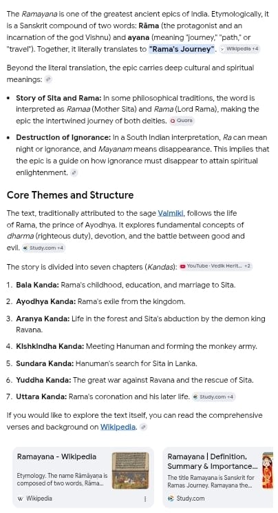
Task: Open the 'Ramayana - Wikipedia' card title
Action: (x=56, y=456)
